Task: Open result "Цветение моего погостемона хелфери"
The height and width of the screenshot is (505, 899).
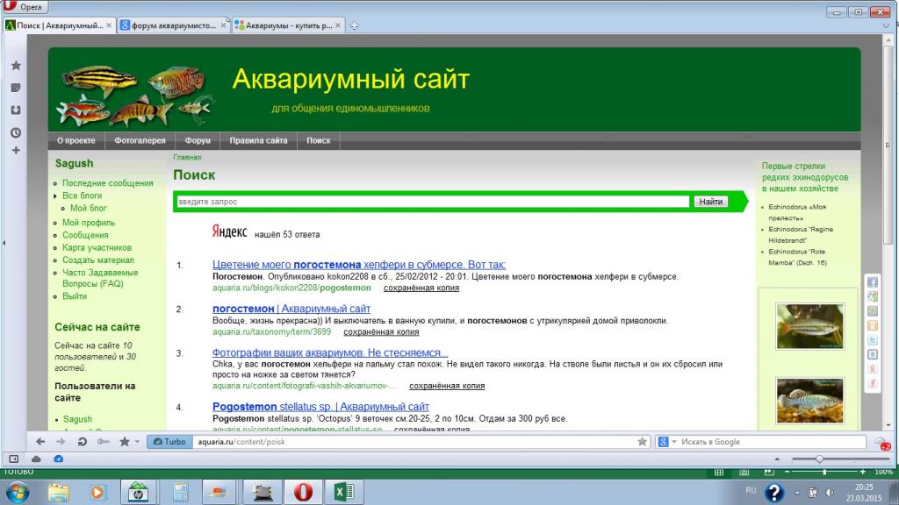Action: coord(359,265)
